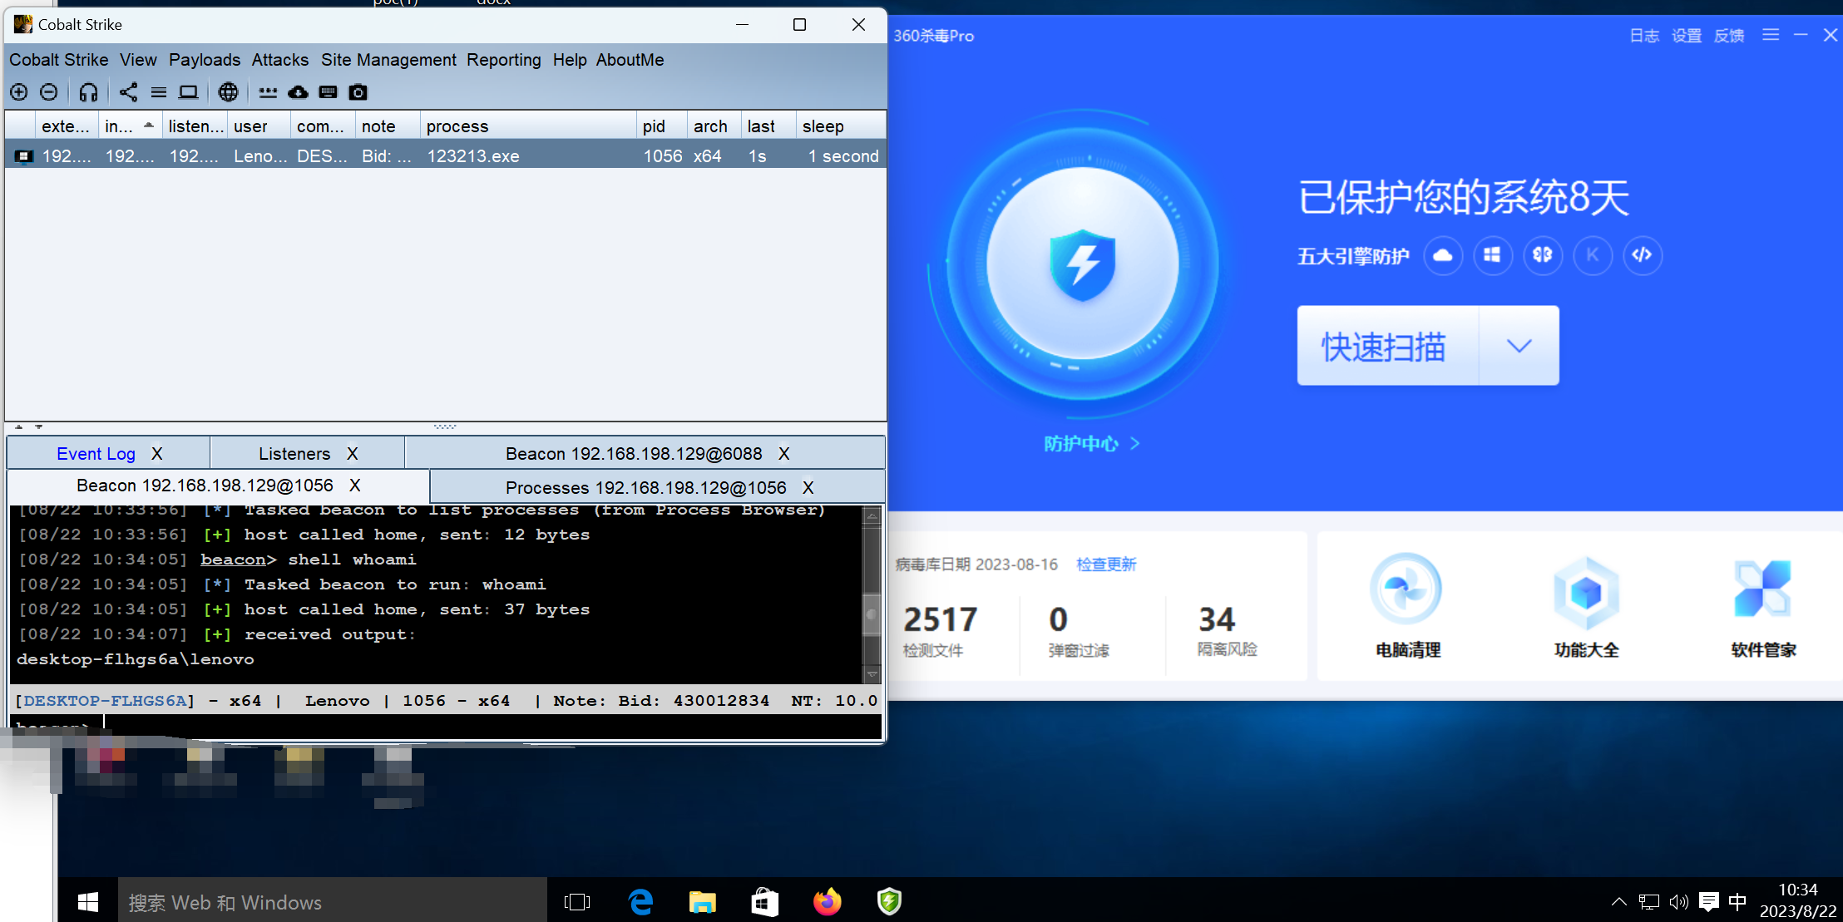Click the keyboard Keystrokes toolbar icon
Screen dimensions: 1843x922
tap(328, 92)
